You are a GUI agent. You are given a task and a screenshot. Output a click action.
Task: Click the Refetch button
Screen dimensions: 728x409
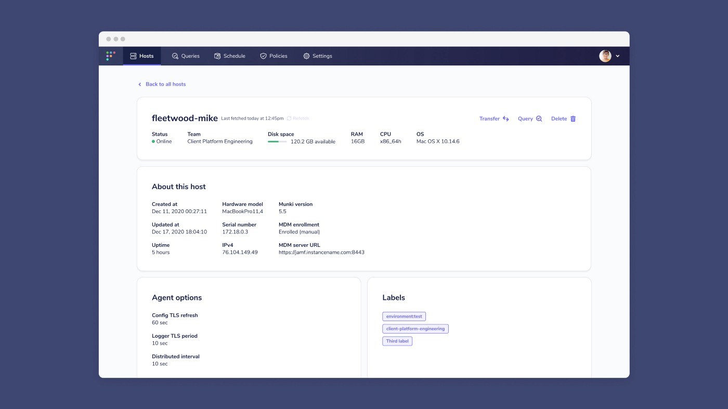[298, 118]
